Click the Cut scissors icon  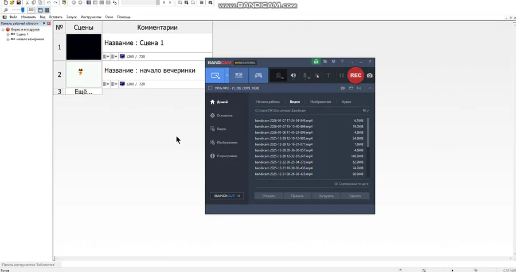(28, 2)
